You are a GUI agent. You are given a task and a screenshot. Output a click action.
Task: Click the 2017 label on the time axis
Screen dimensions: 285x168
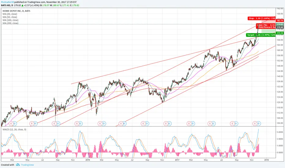coord(177,160)
